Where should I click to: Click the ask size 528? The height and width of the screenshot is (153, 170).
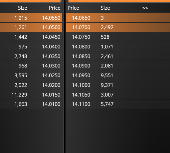point(105,37)
